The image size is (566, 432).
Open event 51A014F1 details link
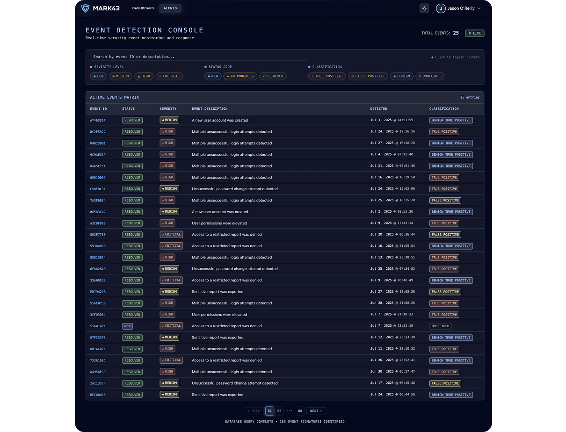point(98,326)
